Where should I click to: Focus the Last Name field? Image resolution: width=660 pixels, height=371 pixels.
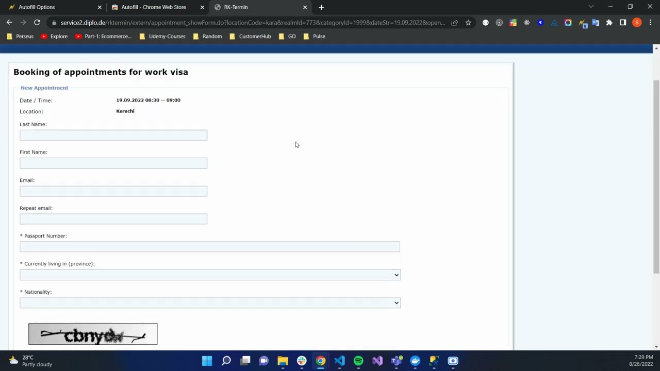tap(113, 135)
